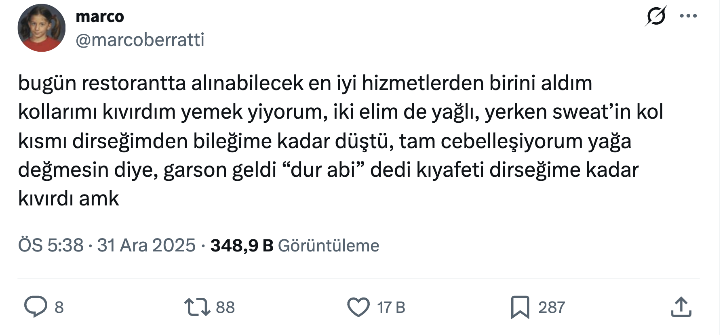Open the share upload-arrow icon

point(681,307)
